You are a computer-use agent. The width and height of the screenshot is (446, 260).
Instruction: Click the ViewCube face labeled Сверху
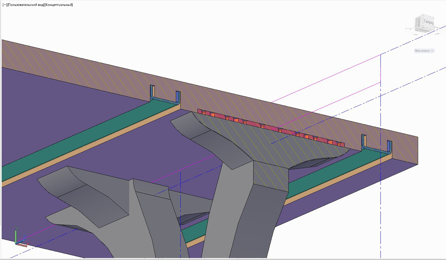[x=428, y=22]
